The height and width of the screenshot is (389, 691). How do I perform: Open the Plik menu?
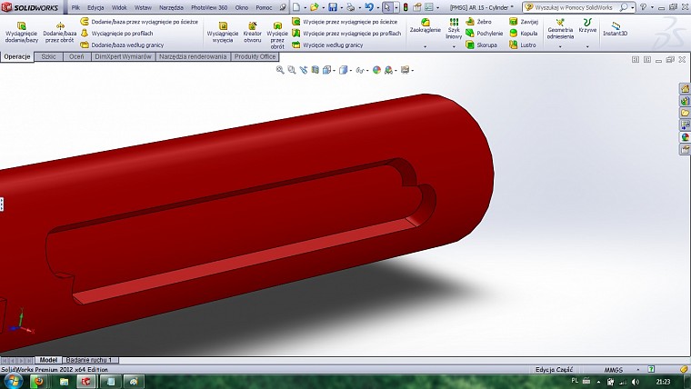[x=75, y=7]
